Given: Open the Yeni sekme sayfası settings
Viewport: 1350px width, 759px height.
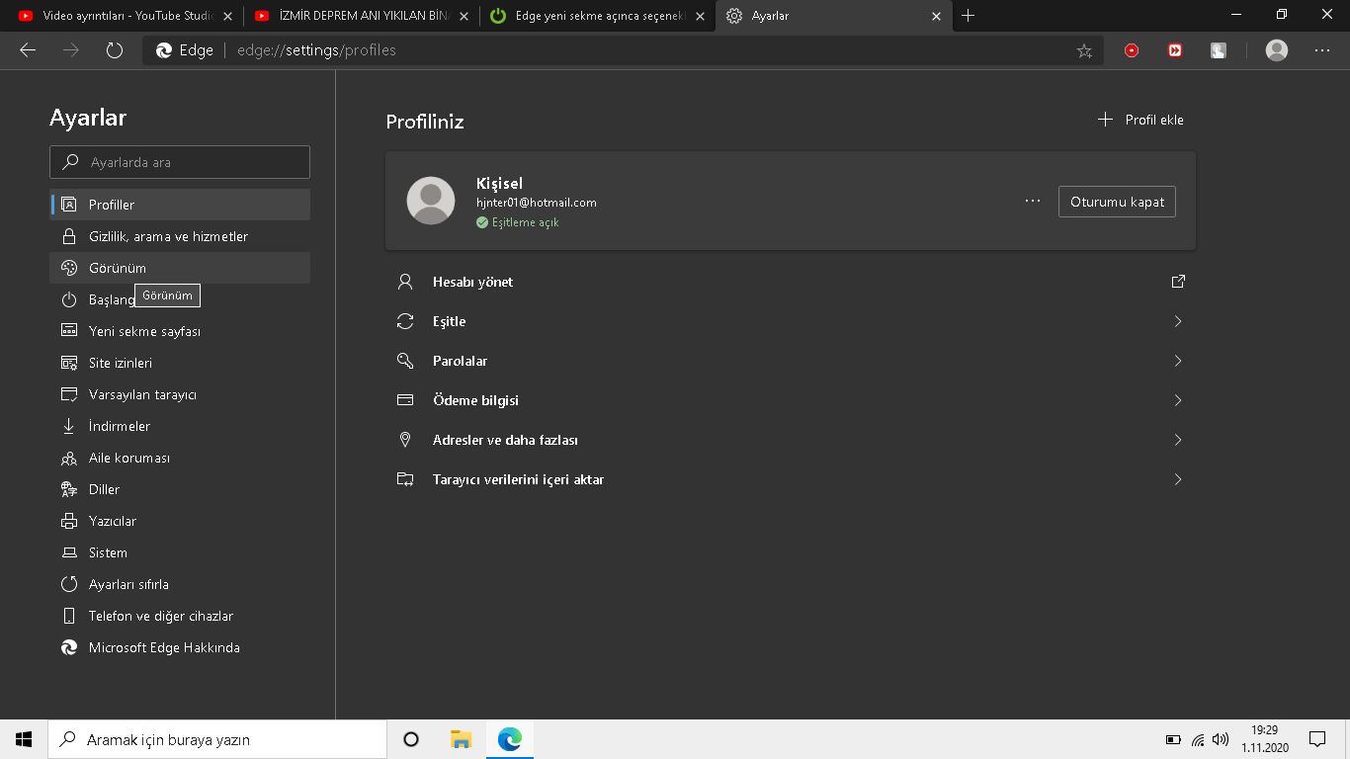Looking at the screenshot, I should (180, 331).
